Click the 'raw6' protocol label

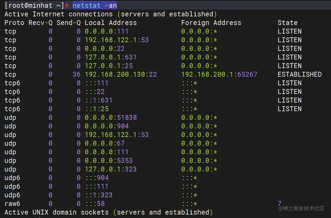[12, 204]
